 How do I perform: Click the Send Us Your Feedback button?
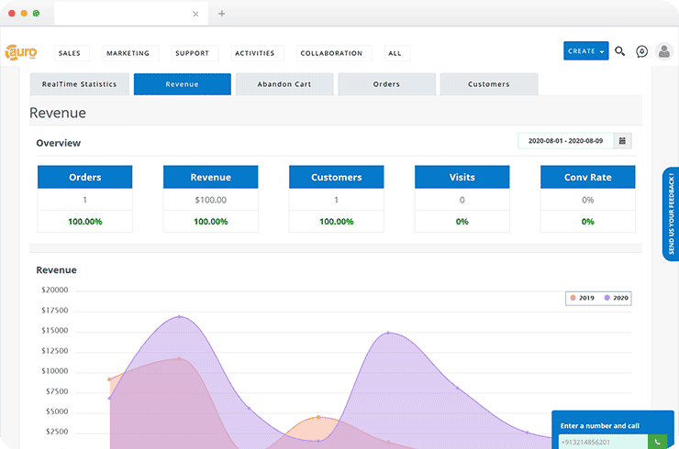(670, 214)
